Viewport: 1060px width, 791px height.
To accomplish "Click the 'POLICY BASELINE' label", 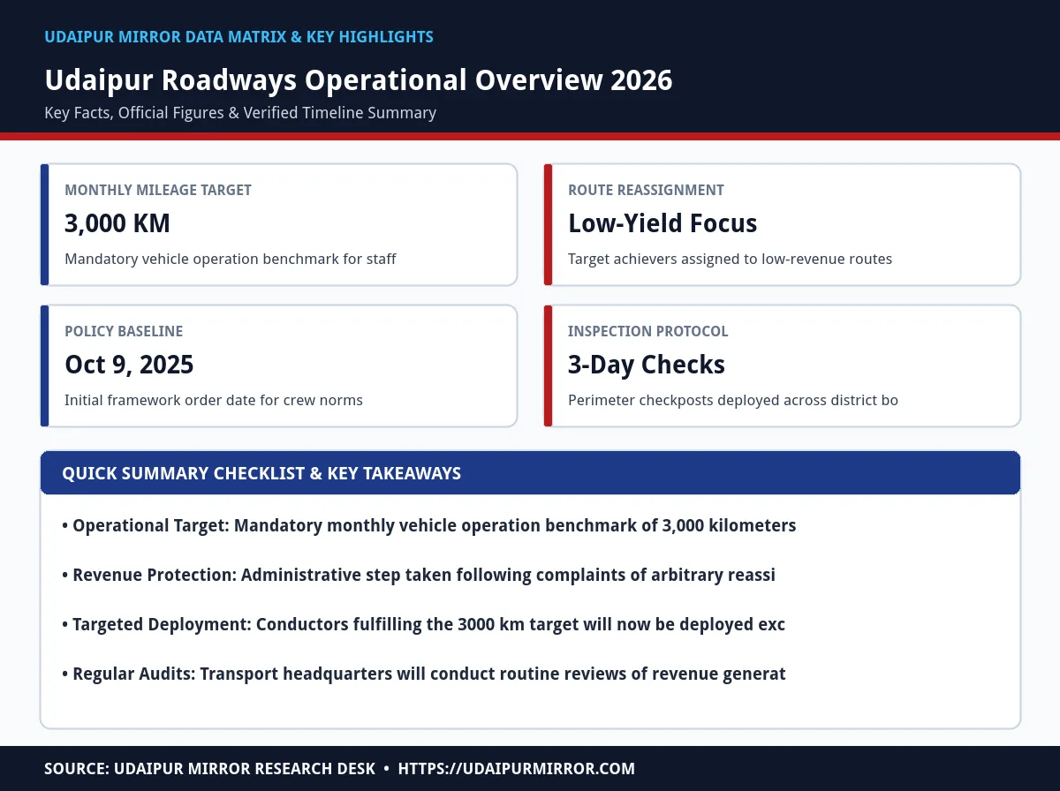I will (x=124, y=331).
